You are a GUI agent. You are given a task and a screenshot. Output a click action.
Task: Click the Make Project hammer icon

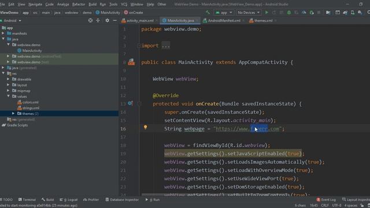point(208,12)
